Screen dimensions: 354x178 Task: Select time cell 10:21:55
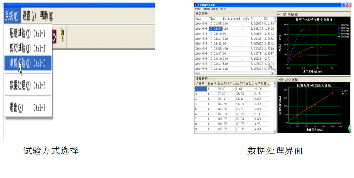click(x=216, y=24)
